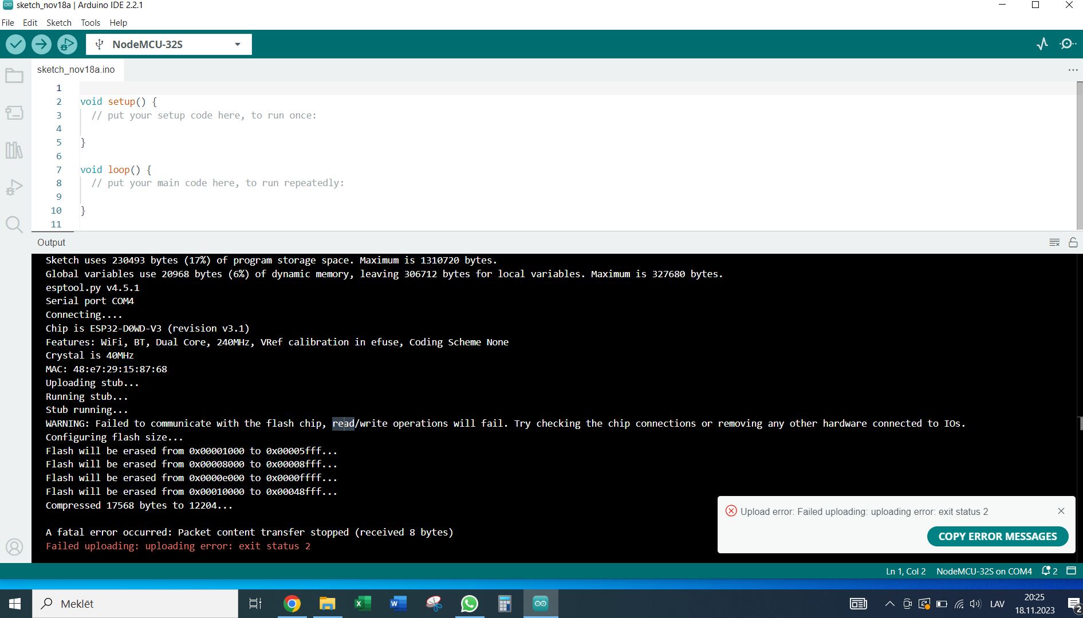Click Copy Error Messages button

click(997, 537)
